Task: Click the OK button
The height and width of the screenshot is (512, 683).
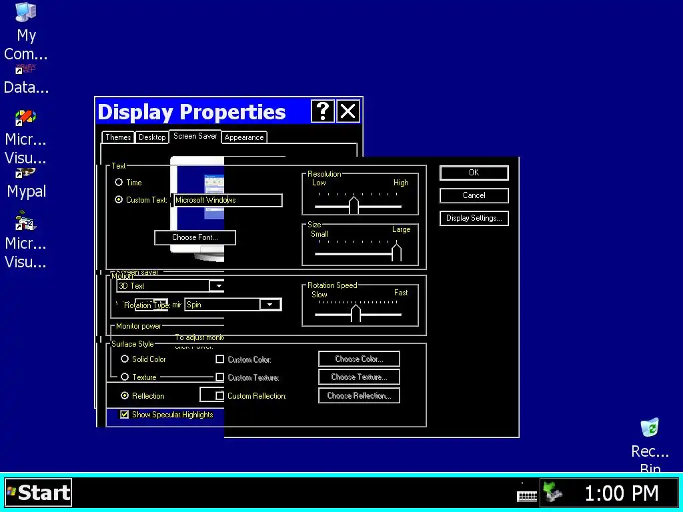Action: click(474, 173)
